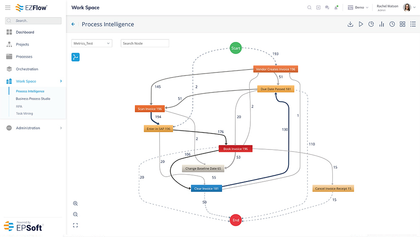The width and height of the screenshot is (420, 237).
Task: Click the add-new plus square icon in header
Action: click(318, 8)
